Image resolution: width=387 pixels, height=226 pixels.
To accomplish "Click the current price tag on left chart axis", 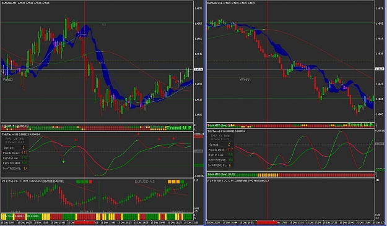I will (199, 69).
